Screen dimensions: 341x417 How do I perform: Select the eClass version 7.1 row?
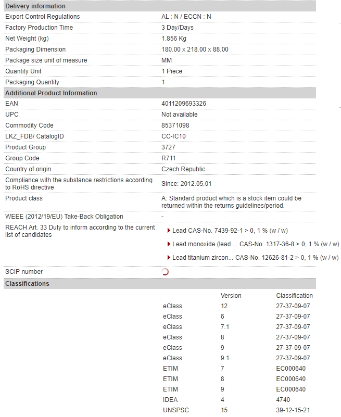236,327
